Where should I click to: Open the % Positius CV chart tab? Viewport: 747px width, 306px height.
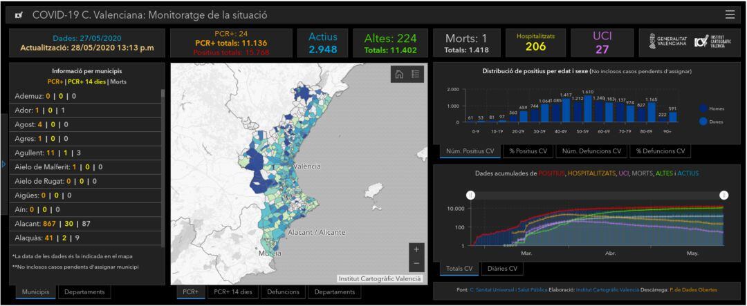click(528, 151)
